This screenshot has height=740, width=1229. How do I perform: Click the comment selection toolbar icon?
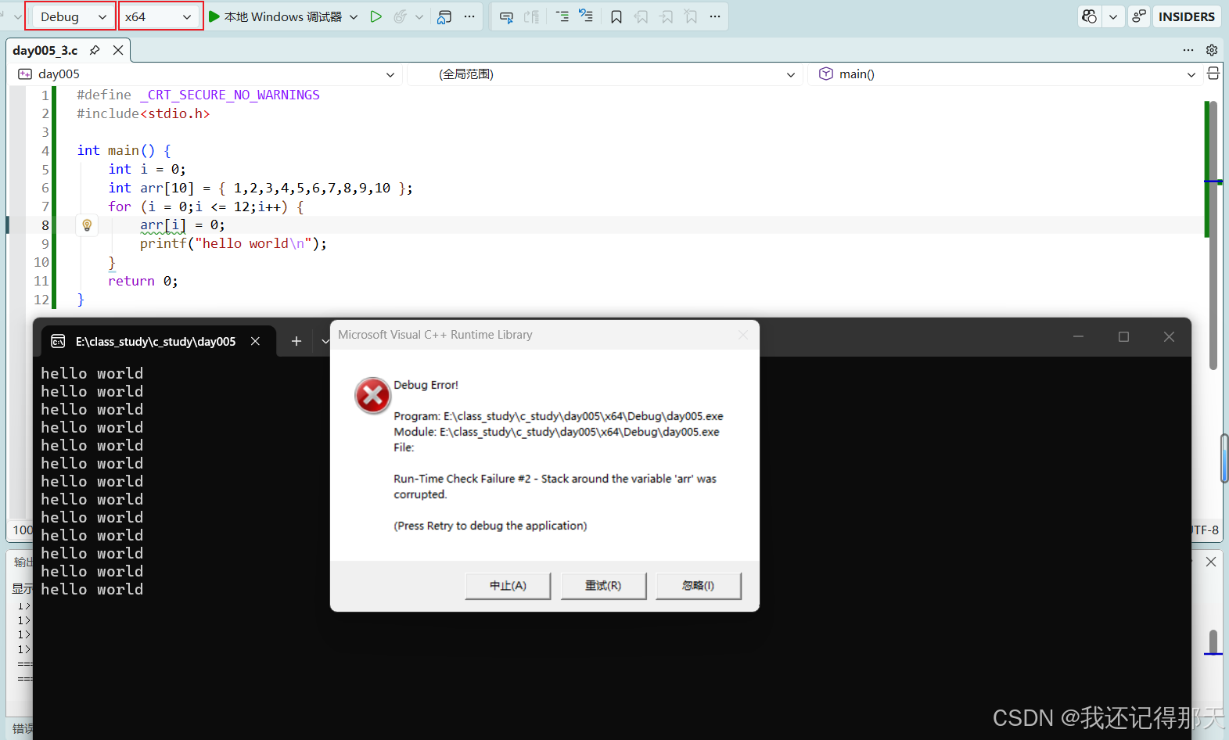tap(506, 16)
